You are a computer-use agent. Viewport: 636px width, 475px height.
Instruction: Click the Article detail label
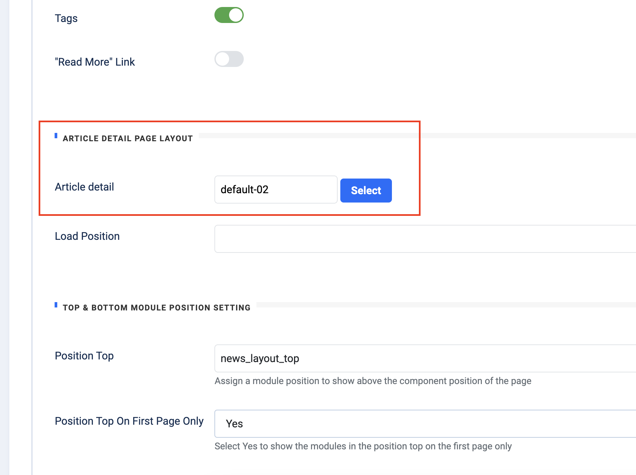click(x=84, y=187)
